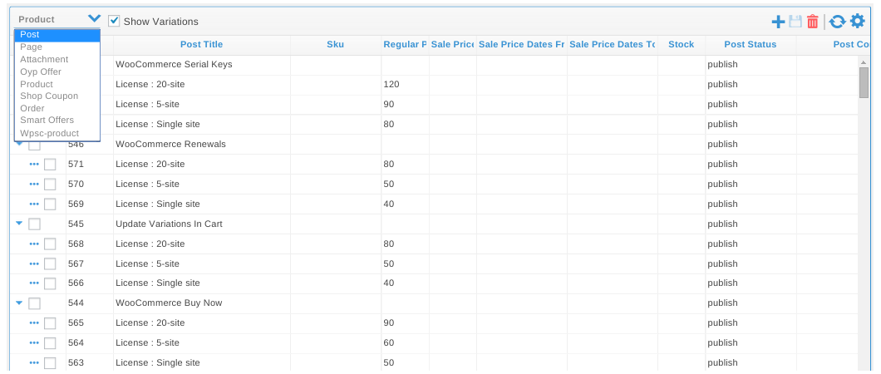Click the three-dot icon for row 570
Screen dimensions: 881x374
coord(34,185)
